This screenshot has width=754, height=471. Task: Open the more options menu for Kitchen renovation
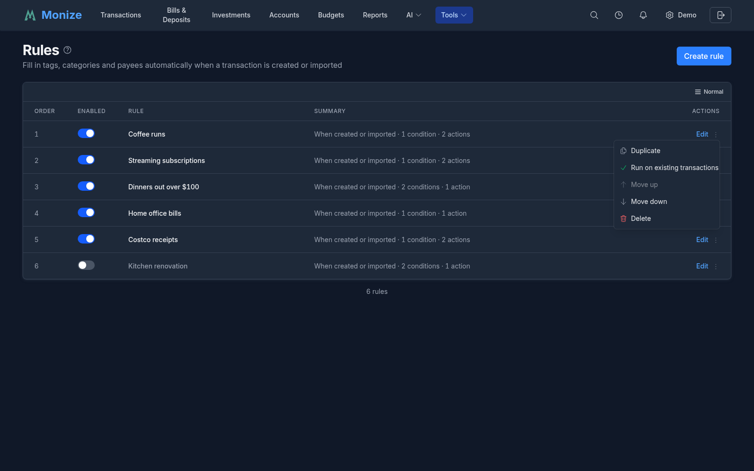(x=716, y=266)
